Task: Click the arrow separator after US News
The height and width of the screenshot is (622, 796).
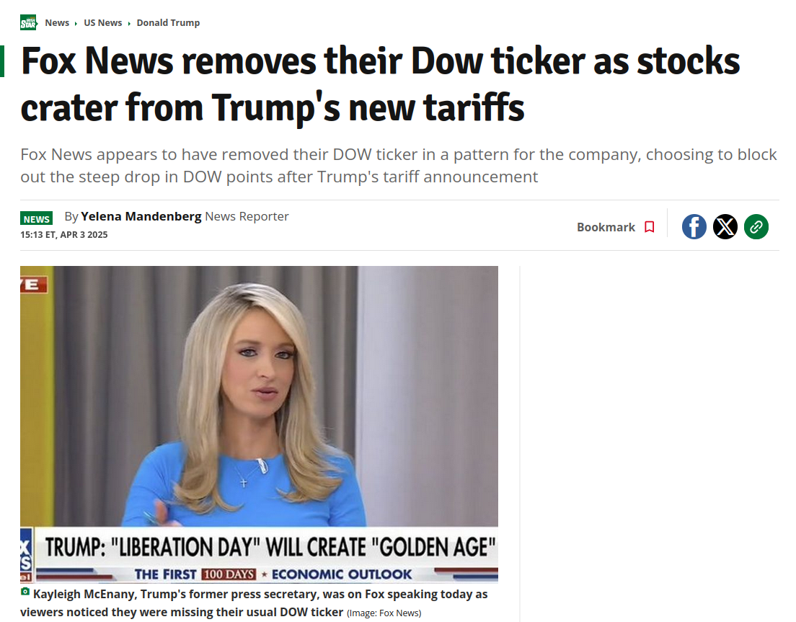Action: click(x=129, y=23)
